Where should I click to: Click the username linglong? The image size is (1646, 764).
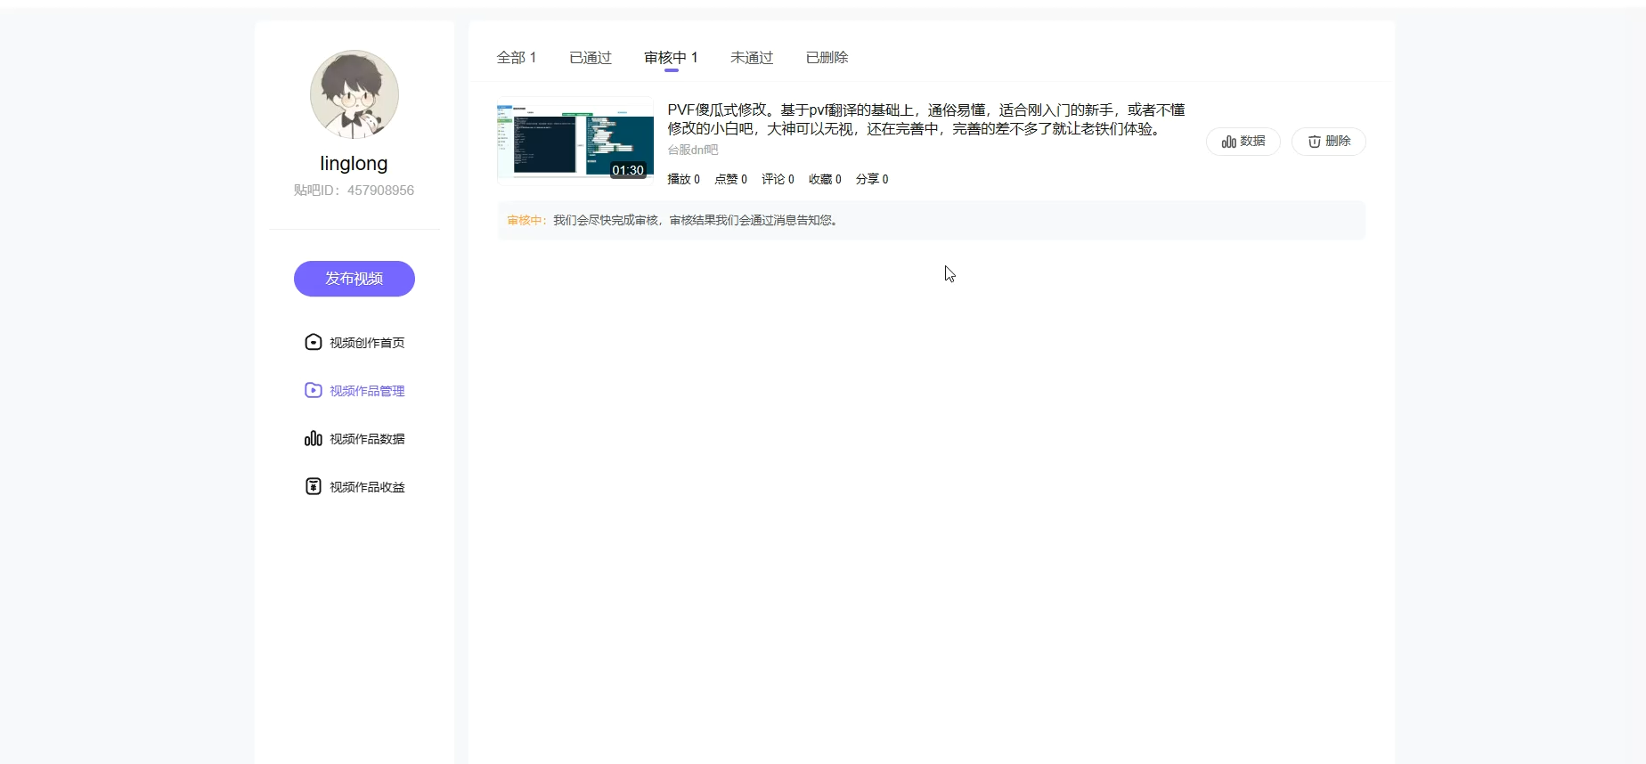(354, 164)
